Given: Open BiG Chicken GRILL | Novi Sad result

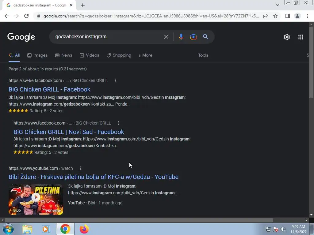Looking at the screenshot, I should [69, 132].
